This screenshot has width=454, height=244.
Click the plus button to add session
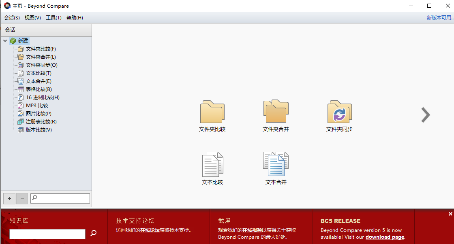tap(9, 199)
